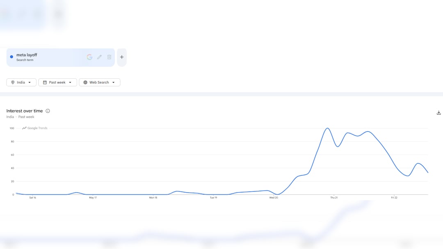Add a comparison term with plus button
The image size is (443, 249).
pyautogui.click(x=122, y=57)
